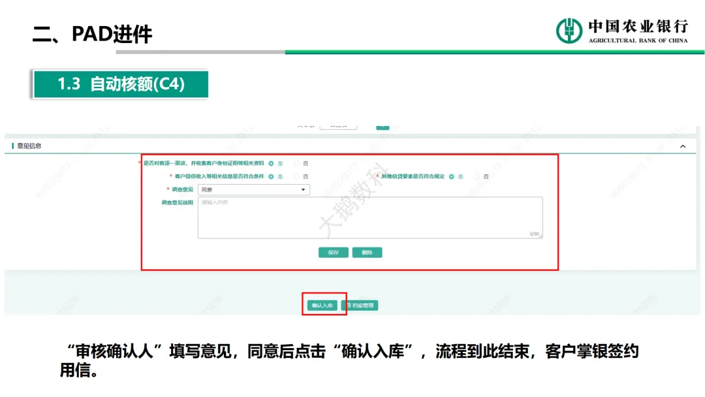
Task: Click the 二、PAD进件 slide title
Action: coord(92,34)
